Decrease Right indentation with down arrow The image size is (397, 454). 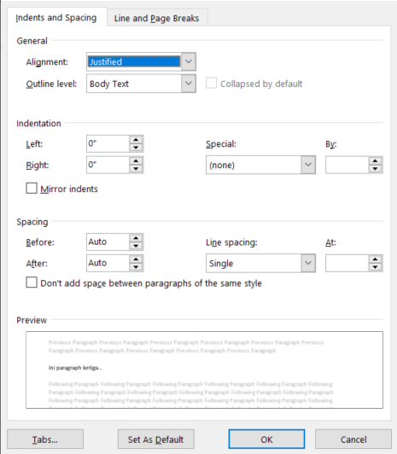pyautogui.click(x=136, y=169)
